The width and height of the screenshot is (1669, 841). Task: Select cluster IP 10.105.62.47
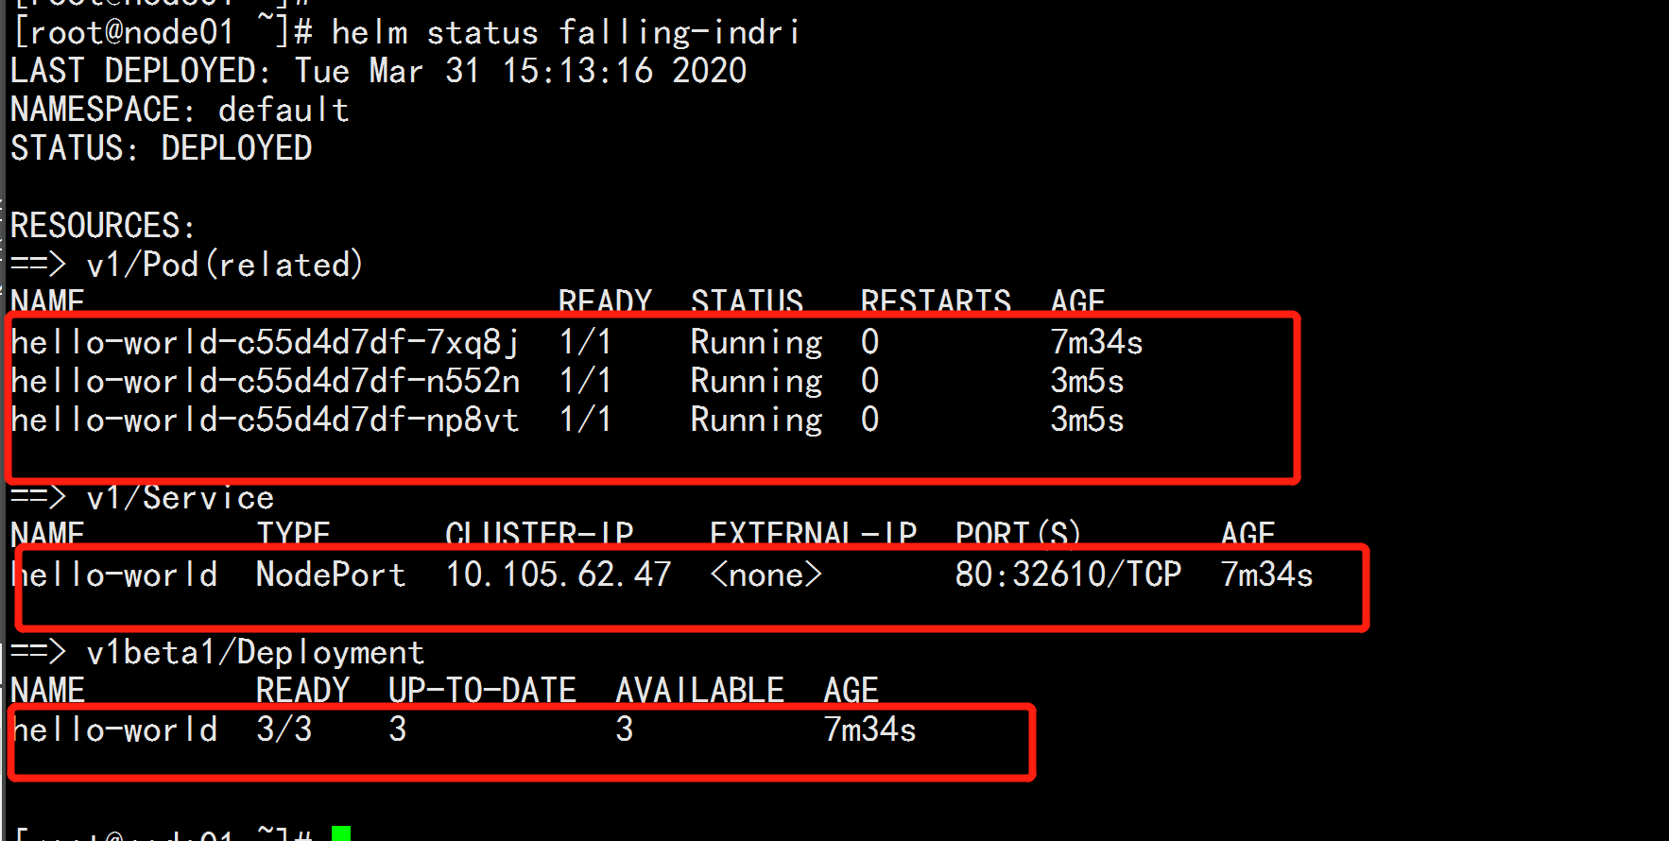click(x=558, y=575)
